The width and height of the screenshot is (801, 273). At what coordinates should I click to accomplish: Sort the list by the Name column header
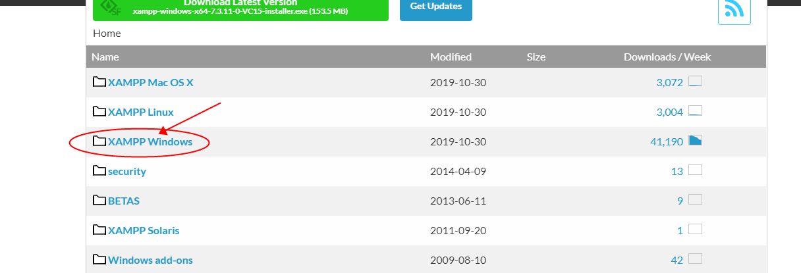(105, 57)
